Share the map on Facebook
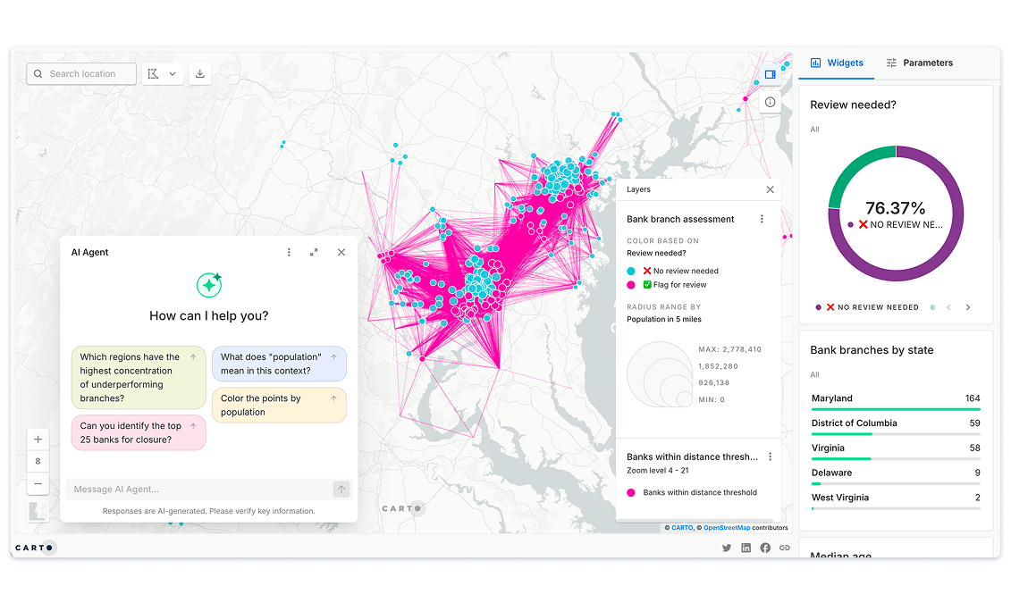 click(x=765, y=549)
